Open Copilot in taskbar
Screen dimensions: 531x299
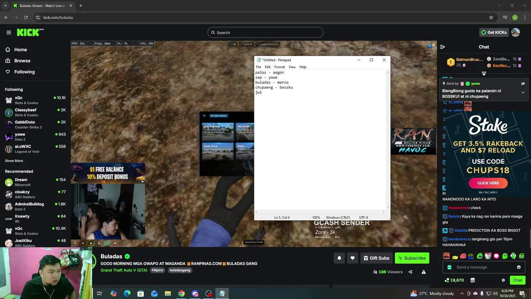tap(113, 294)
